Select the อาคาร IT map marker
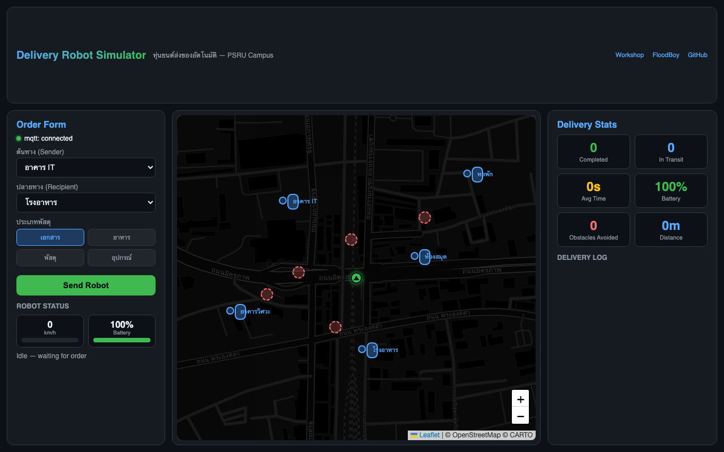The height and width of the screenshot is (452, 724). [292, 201]
